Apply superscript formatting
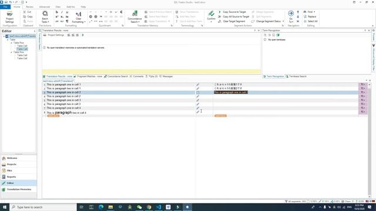376x211 pixels. [x=57, y=17]
